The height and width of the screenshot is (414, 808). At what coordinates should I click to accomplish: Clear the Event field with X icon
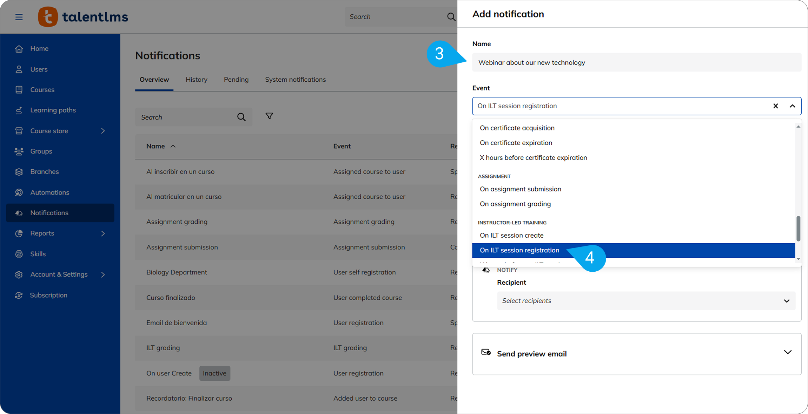pyautogui.click(x=775, y=106)
